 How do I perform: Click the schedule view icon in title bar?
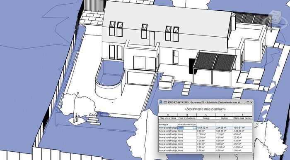point(165,102)
